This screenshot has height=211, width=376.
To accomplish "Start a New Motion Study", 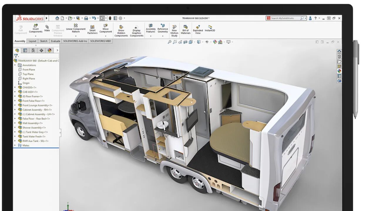I will [174, 31].
